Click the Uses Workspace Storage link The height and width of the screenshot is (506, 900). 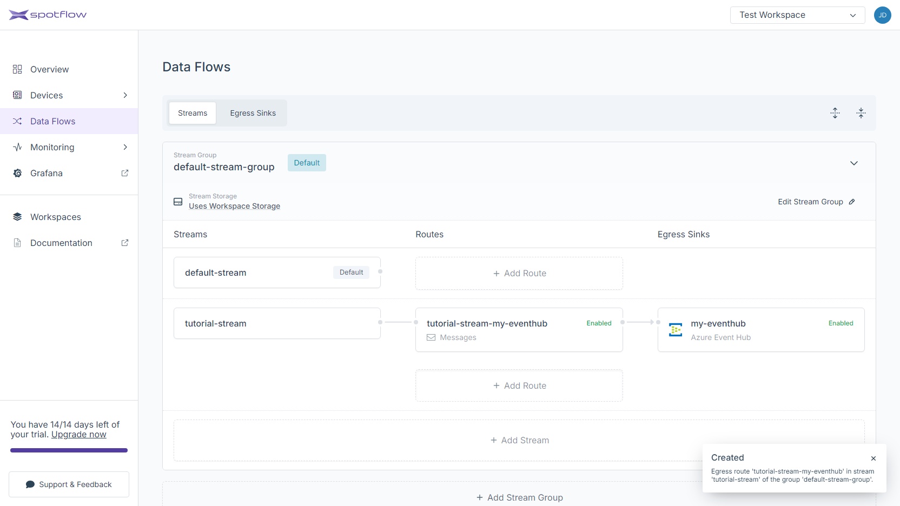[x=234, y=206]
